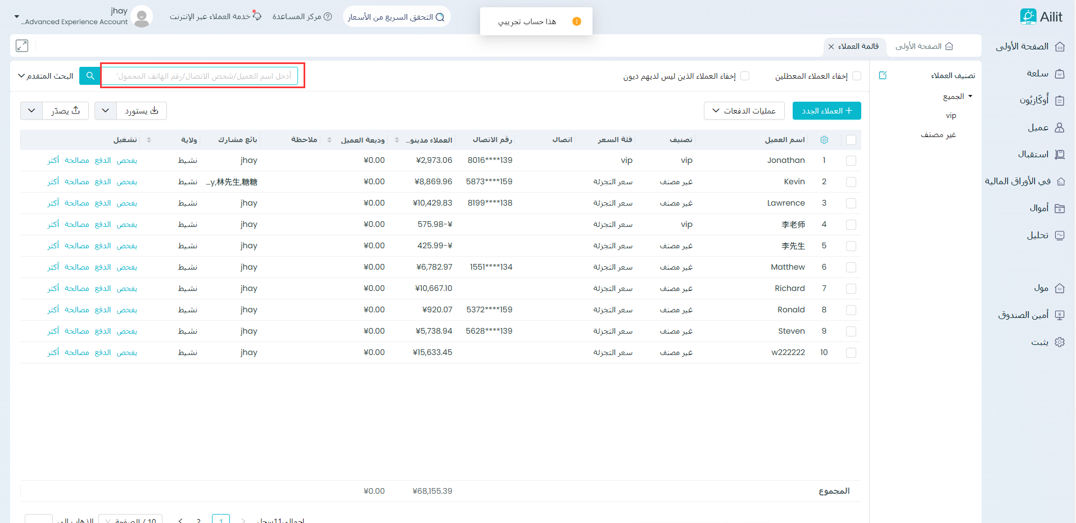Viewport: 1076px width, 523px height.
Task: Toggle the hide disabled customers checkbox
Action: 856,76
